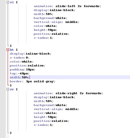The height and width of the screenshot is (138, 130).
Task: Click 'animation: slide-right 2s forwards;' line
Action: point(68,93)
